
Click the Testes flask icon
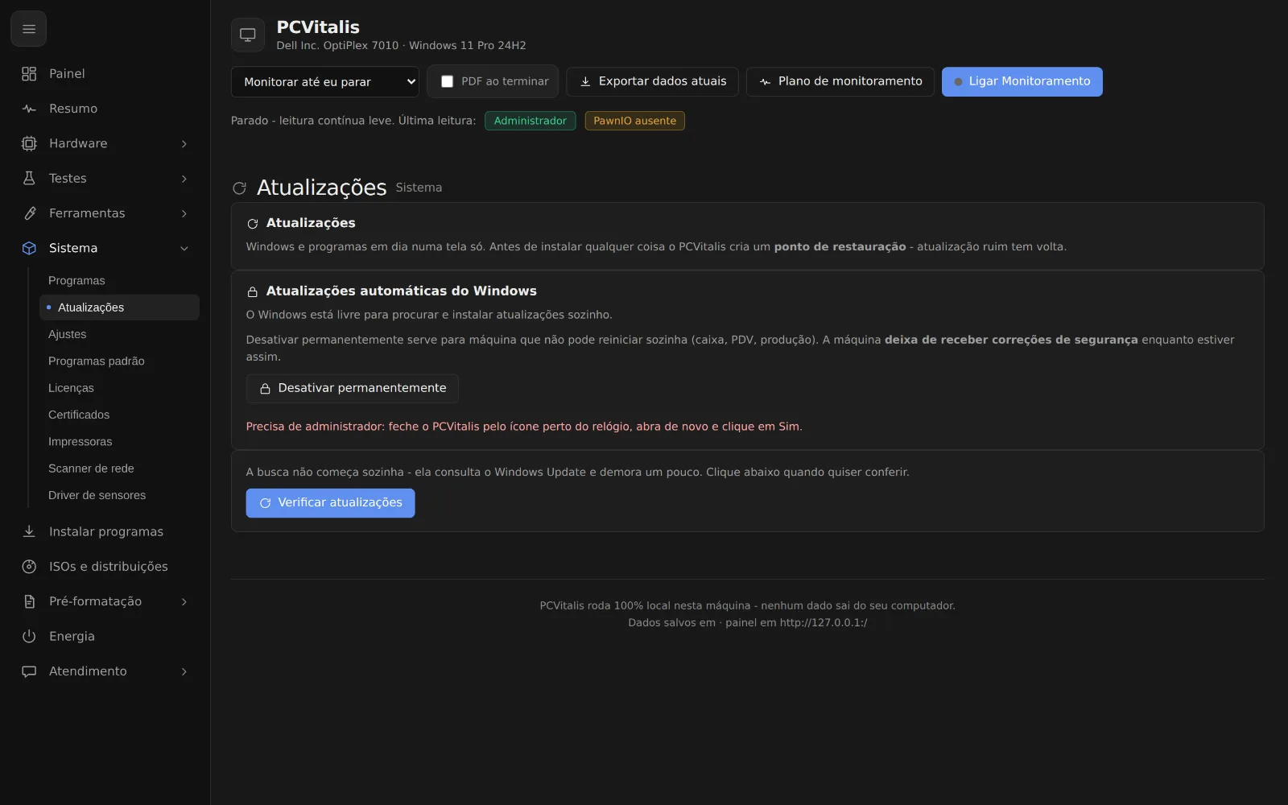(x=29, y=178)
